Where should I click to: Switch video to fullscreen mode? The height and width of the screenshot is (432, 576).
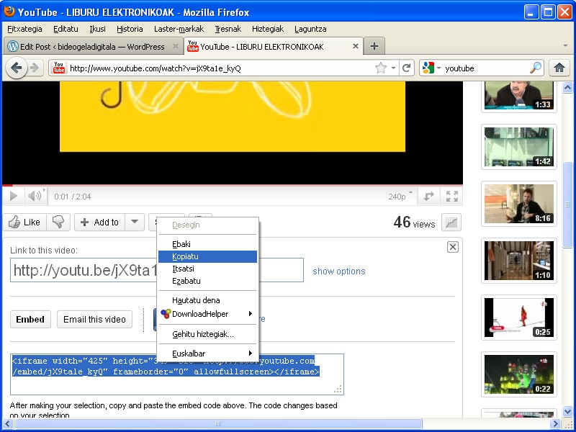452,197
